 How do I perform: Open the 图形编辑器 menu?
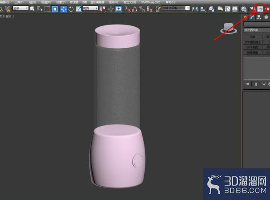[x=97, y=2]
